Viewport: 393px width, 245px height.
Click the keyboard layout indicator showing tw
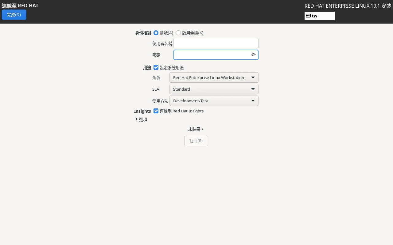tap(319, 16)
